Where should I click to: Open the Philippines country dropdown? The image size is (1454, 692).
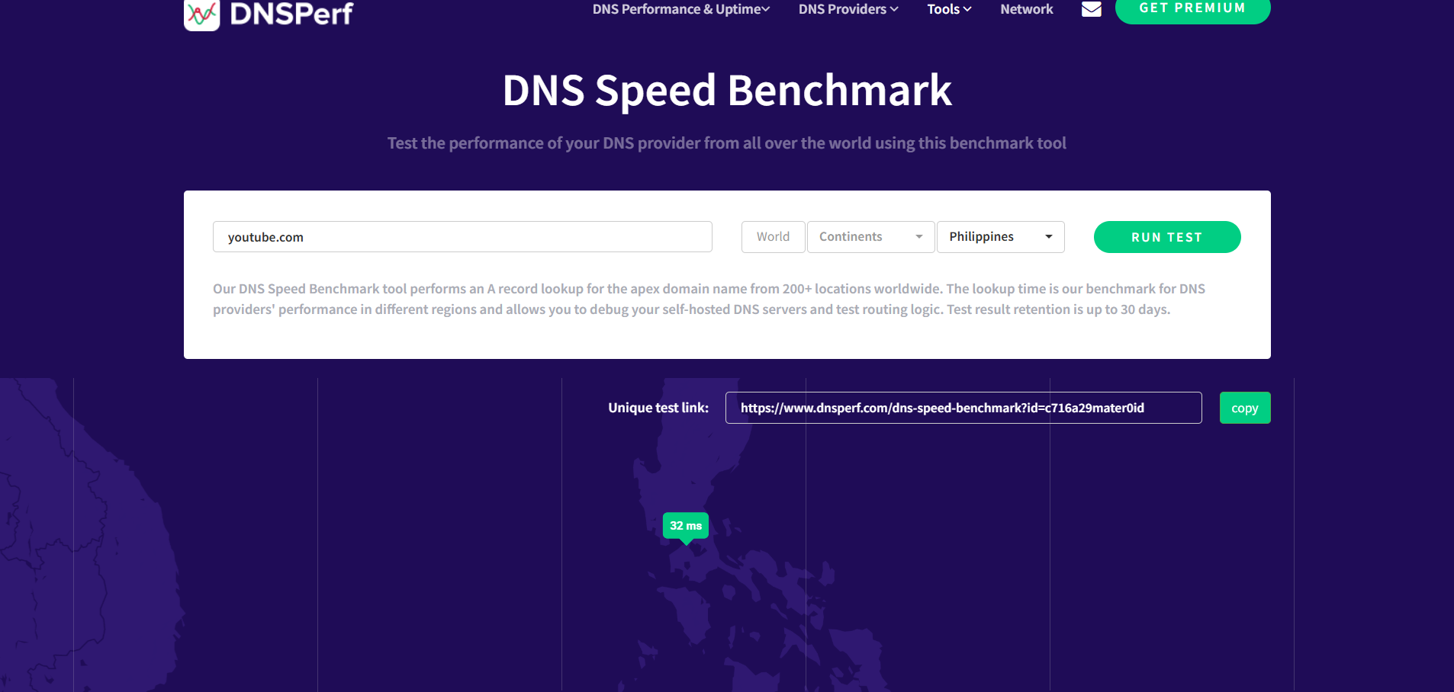point(1000,237)
